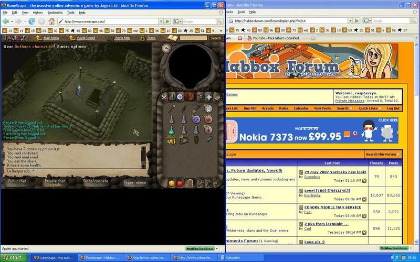Click the spade in the inventory
The height and width of the screenshot is (262, 420).
pos(196,109)
